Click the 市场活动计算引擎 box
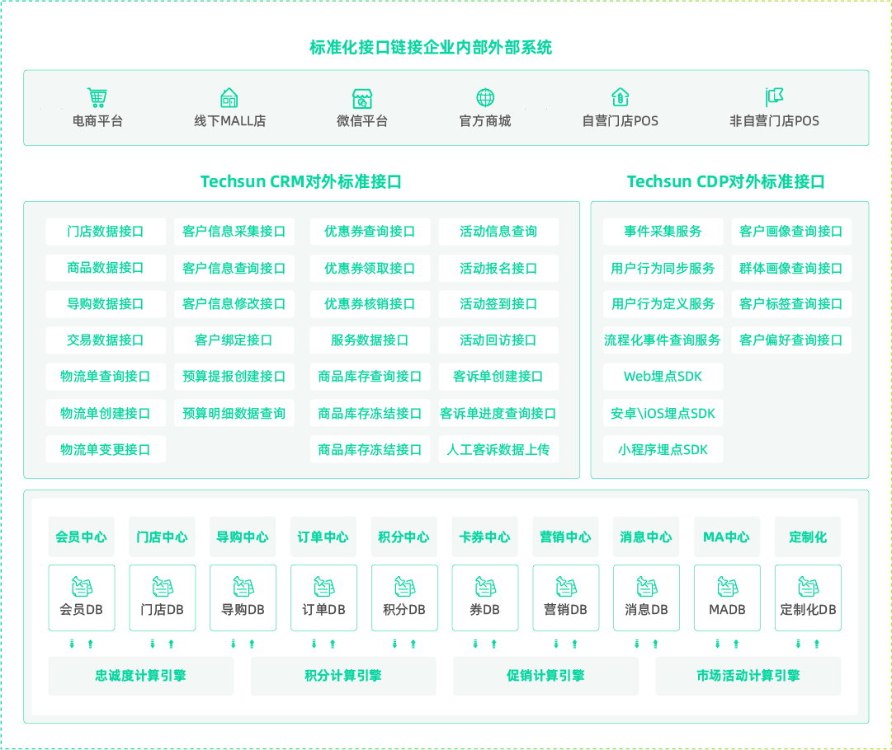Viewport: 892px width, 750px height. pyautogui.click(x=748, y=676)
